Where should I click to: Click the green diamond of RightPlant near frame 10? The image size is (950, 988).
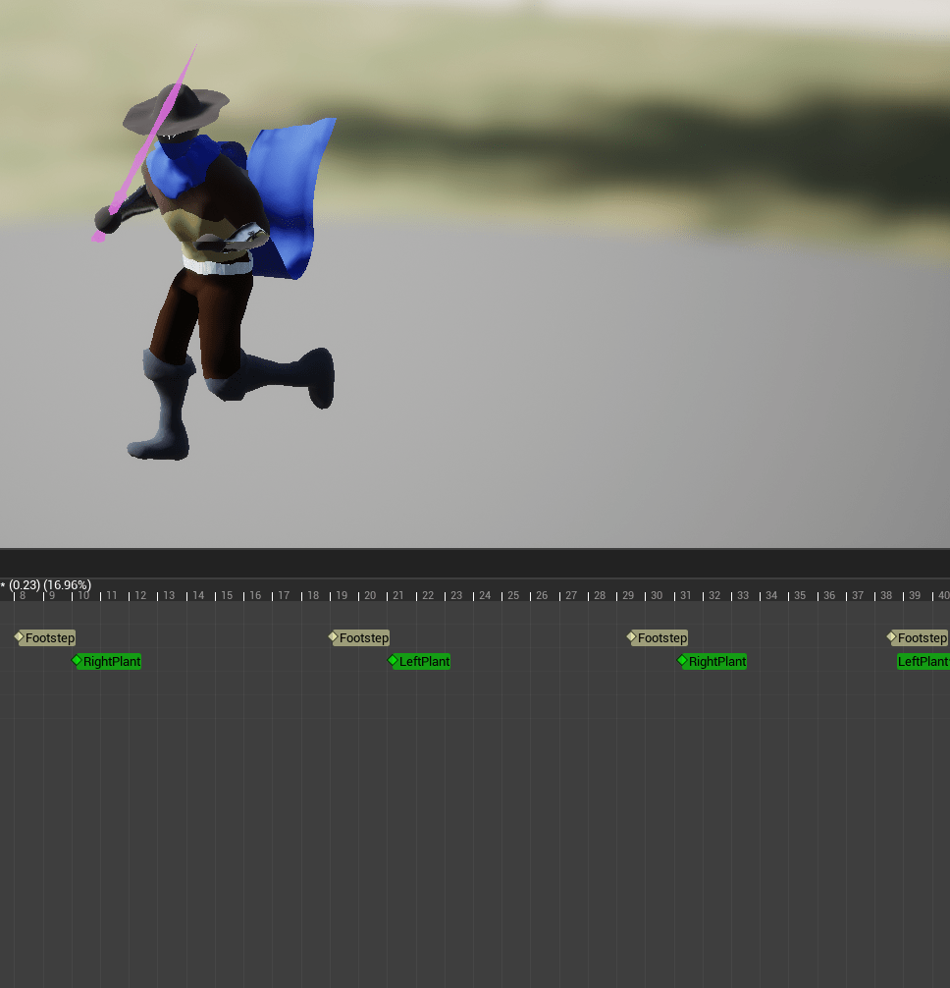(x=78, y=660)
